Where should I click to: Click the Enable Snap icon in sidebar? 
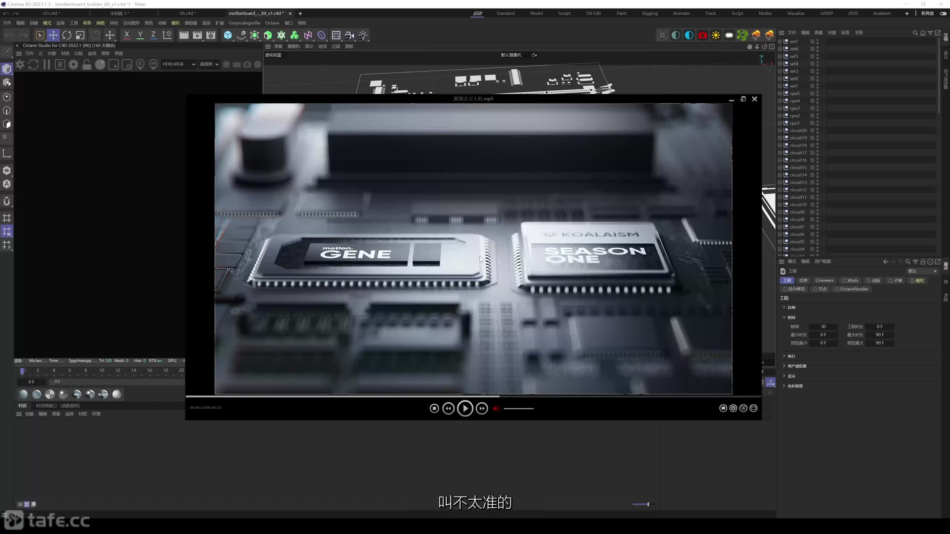click(x=7, y=201)
